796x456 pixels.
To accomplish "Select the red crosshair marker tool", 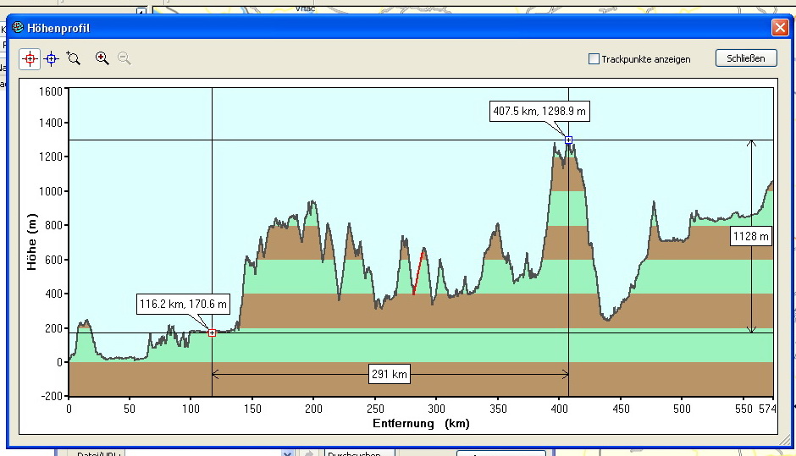I will pos(30,58).
